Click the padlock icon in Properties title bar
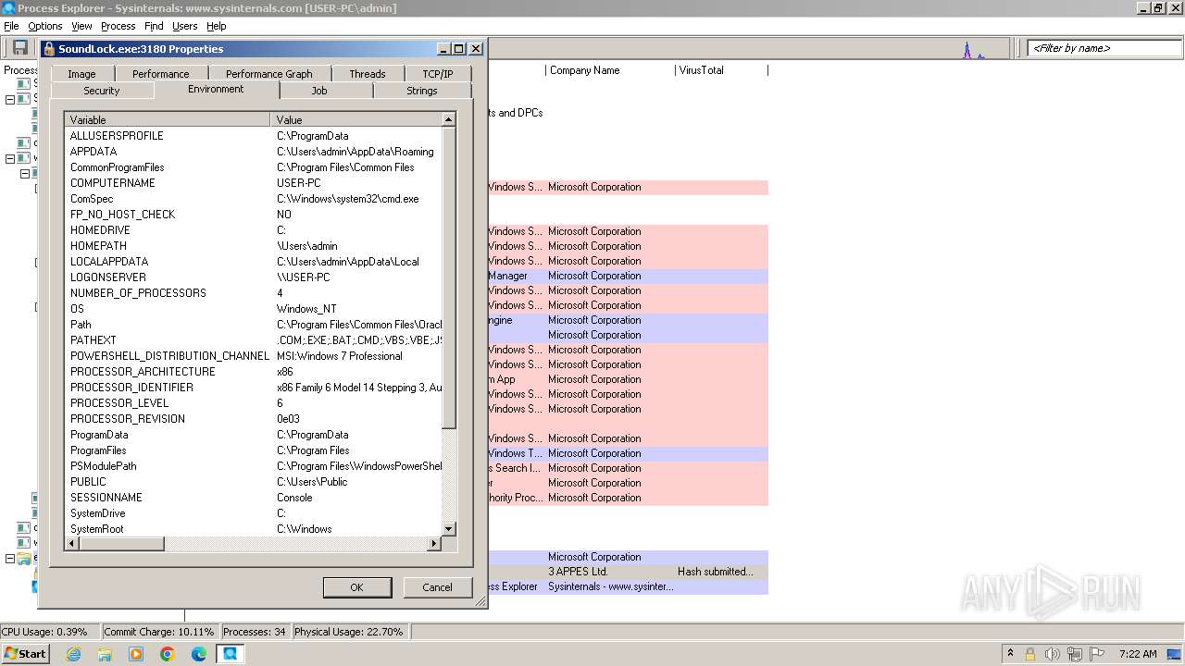 click(48, 49)
